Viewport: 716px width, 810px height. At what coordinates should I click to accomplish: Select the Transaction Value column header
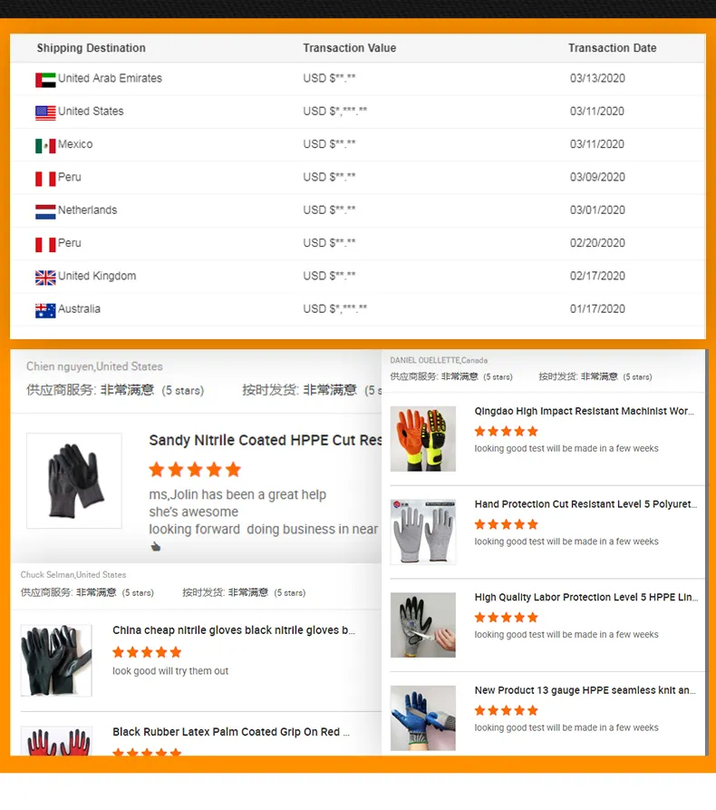click(350, 48)
